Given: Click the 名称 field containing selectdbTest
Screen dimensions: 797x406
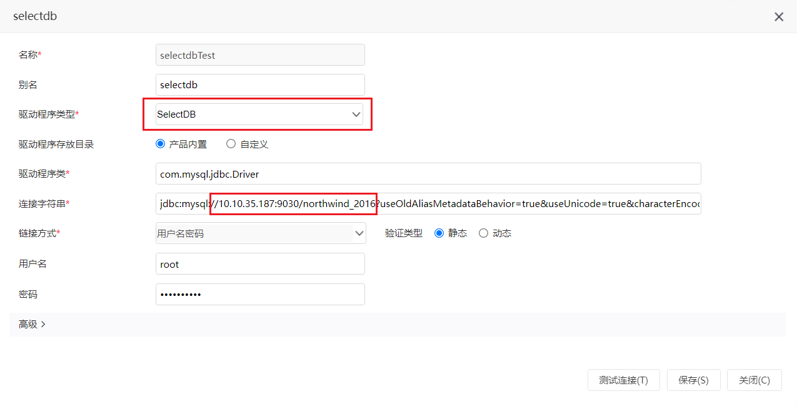Looking at the screenshot, I should [260, 55].
